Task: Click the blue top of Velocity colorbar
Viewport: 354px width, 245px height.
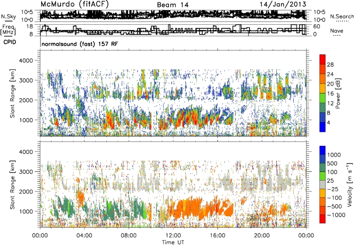Action: (323, 150)
